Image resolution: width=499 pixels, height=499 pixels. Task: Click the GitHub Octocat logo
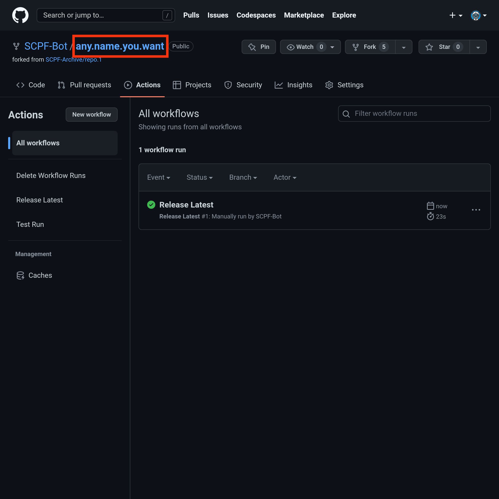(x=20, y=15)
